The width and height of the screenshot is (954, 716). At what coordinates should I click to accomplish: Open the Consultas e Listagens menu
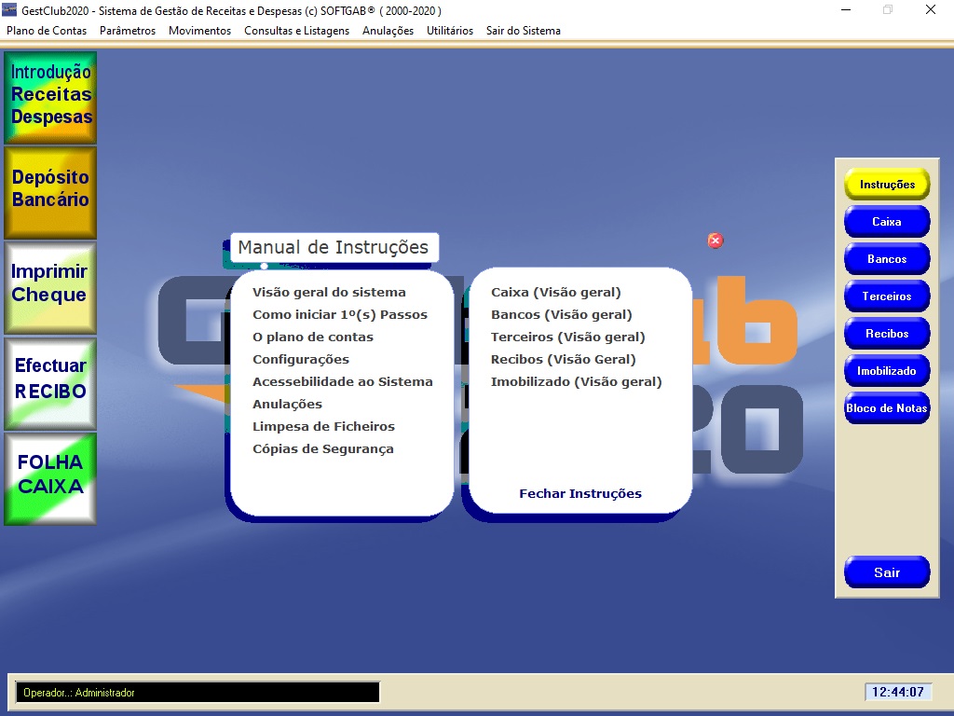(x=296, y=31)
